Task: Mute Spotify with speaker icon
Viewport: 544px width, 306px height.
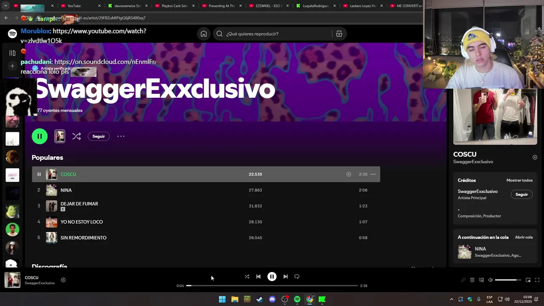Action: coord(490,280)
